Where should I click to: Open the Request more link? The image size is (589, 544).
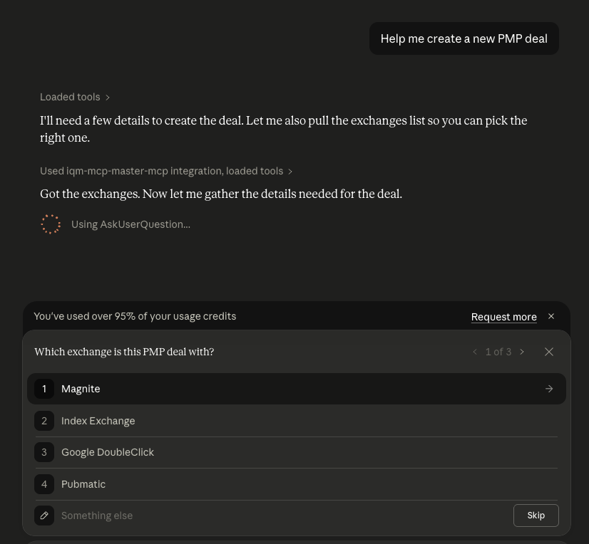point(503,317)
